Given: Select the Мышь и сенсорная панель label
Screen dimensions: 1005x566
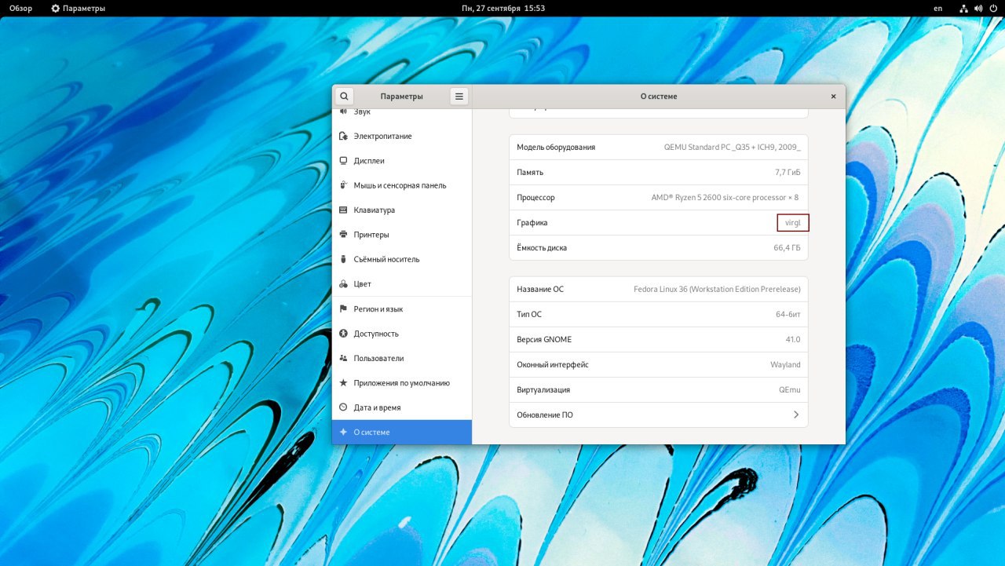Looking at the screenshot, I should pos(400,186).
